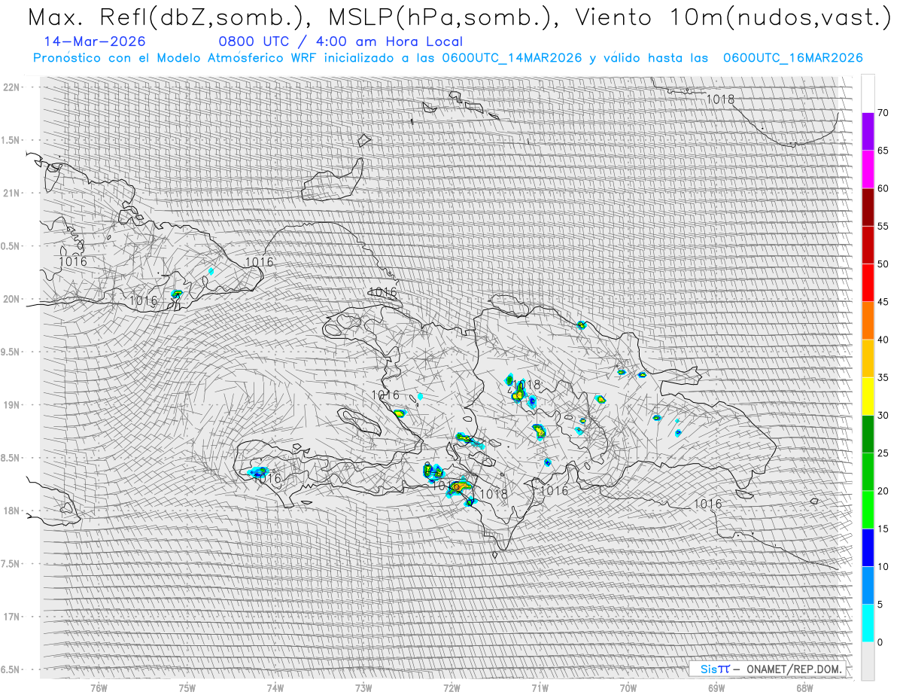Click the '69W' longitude label
The height and width of the screenshot is (698, 903).
click(x=716, y=688)
